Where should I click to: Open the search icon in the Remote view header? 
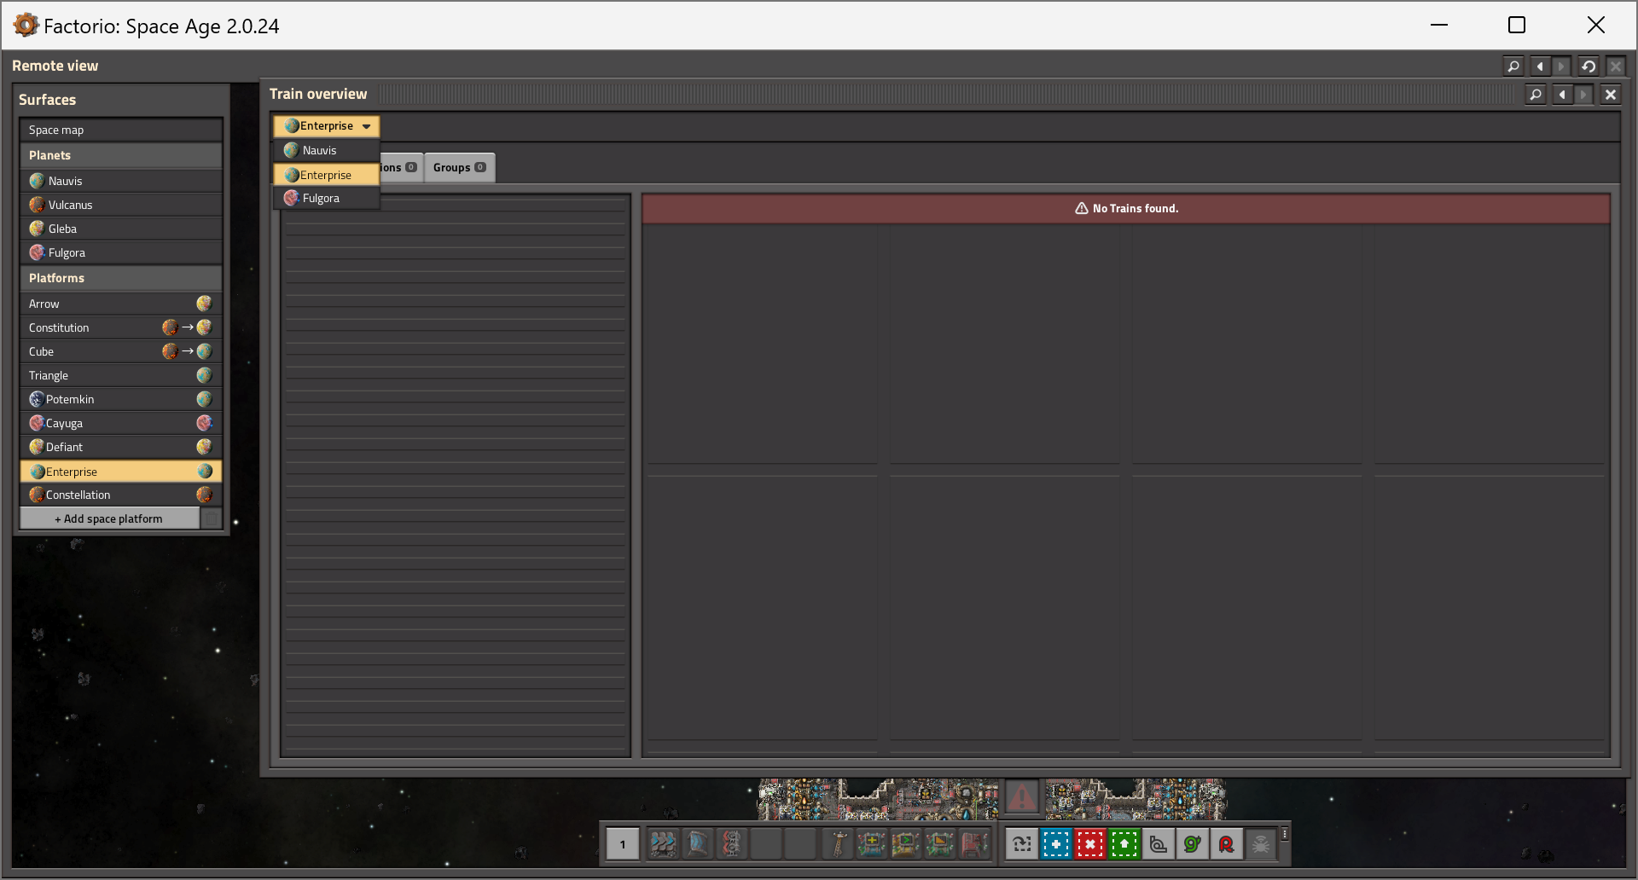pyautogui.click(x=1513, y=67)
